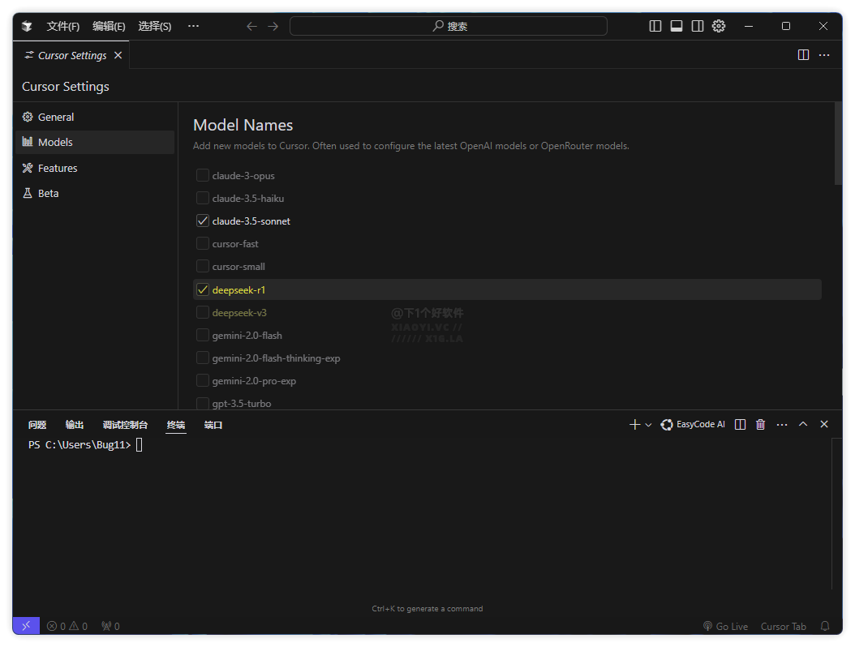Image resolution: width=855 pixels, height=647 pixels.
Task: Toggle the primary sidebar layout icon
Action: pos(655,26)
